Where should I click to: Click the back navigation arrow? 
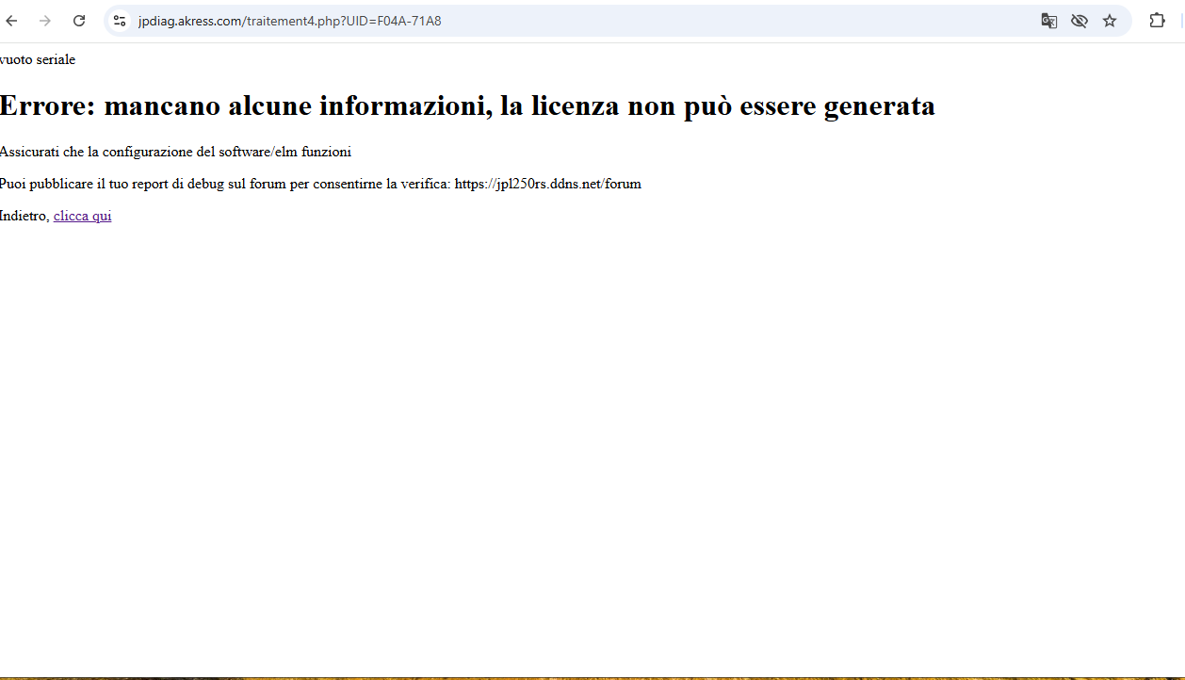[10, 20]
